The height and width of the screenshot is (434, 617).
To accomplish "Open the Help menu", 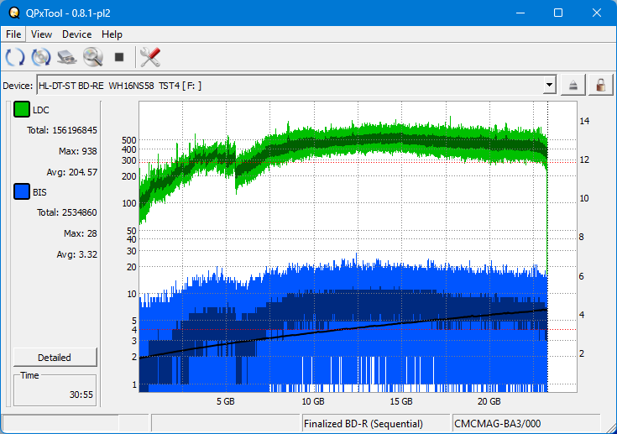I will 112,34.
